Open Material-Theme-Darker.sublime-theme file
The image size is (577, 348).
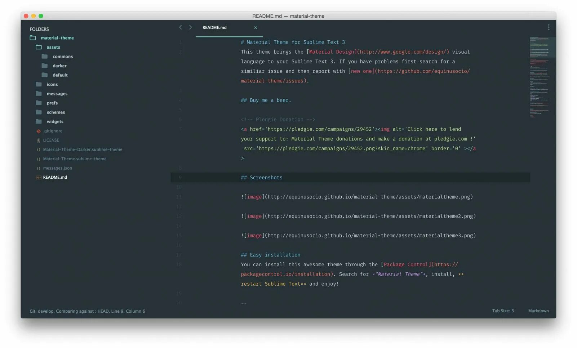[x=83, y=150]
